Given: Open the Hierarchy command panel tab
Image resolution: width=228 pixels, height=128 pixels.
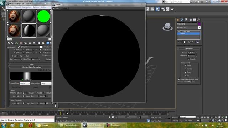Looking at the screenshot, I should click(186, 20).
